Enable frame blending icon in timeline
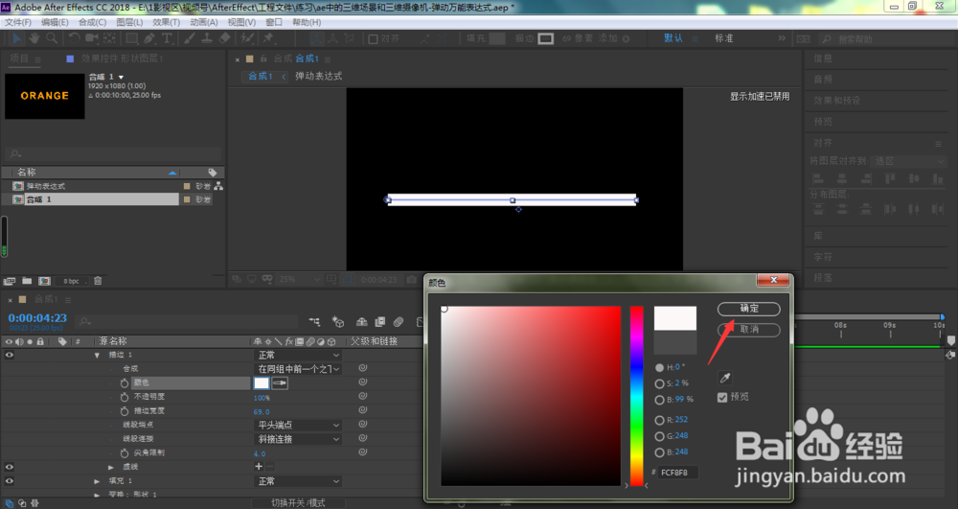The height and width of the screenshot is (509, 958). tap(380, 321)
